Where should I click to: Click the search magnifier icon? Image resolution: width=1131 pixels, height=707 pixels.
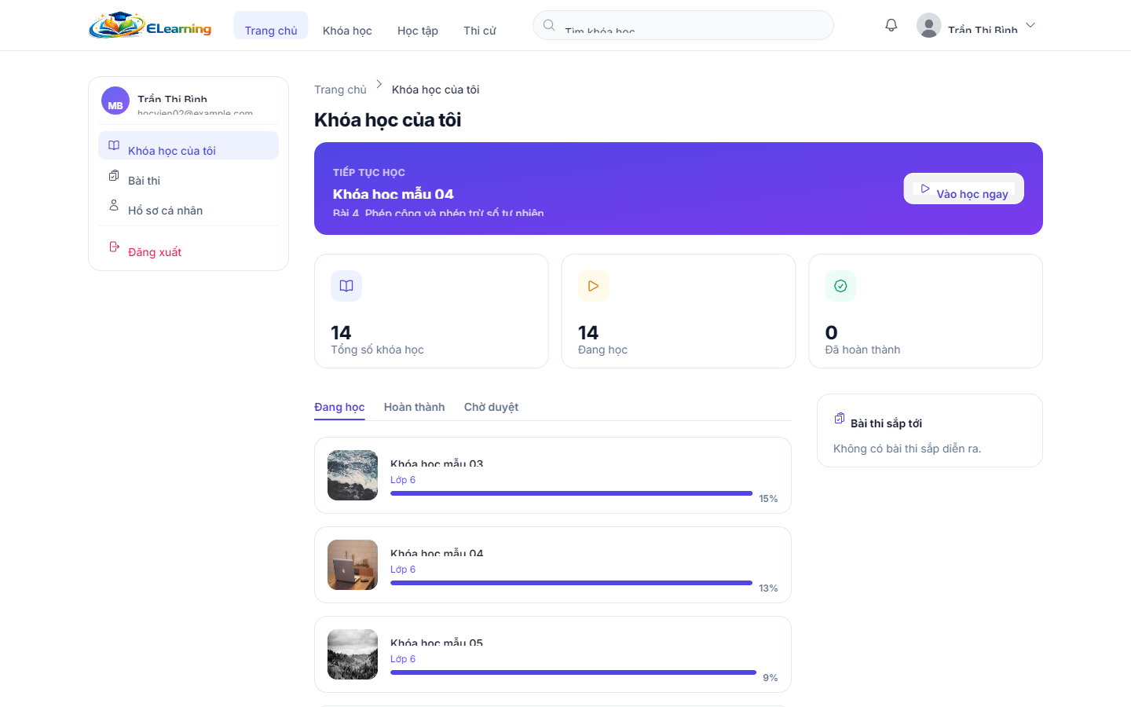click(549, 25)
